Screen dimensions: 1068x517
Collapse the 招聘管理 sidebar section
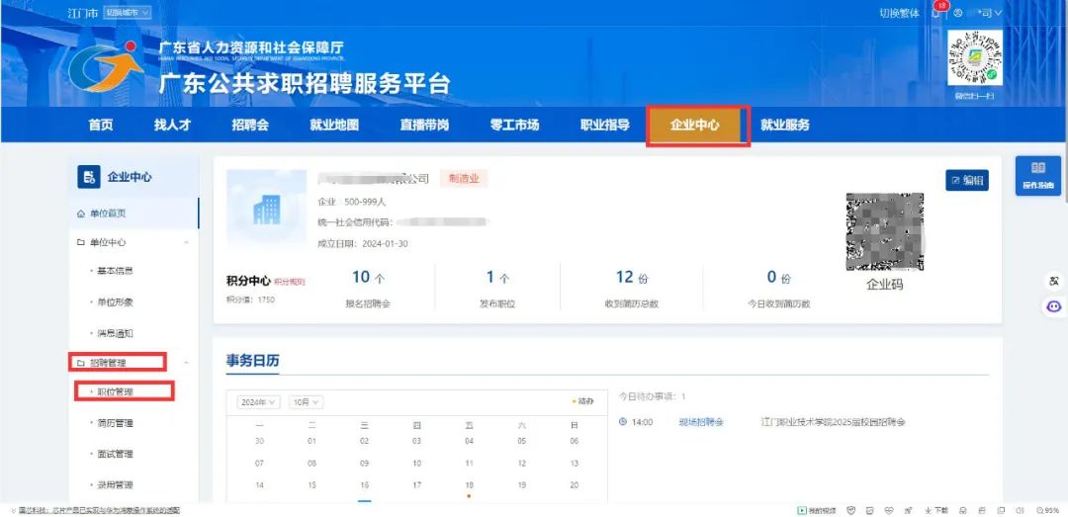[x=187, y=363]
